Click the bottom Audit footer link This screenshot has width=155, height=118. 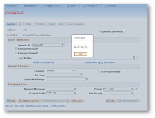(39, 106)
